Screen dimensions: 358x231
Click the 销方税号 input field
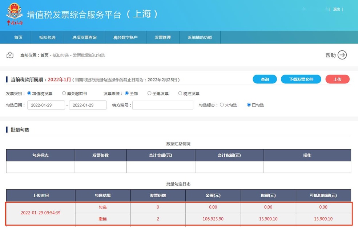pyautogui.click(x=162, y=105)
